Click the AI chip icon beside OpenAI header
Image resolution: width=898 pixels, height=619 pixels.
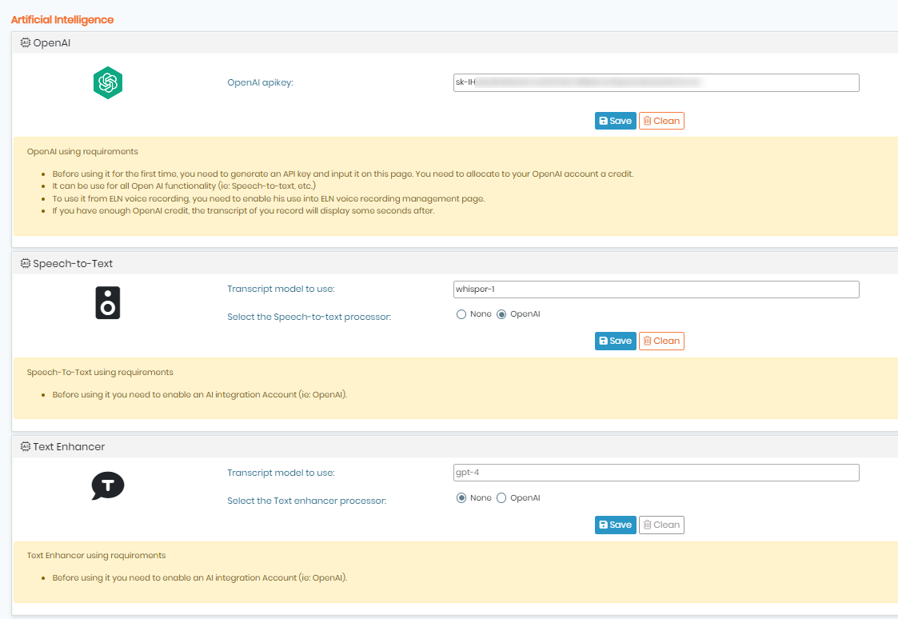click(x=26, y=43)
